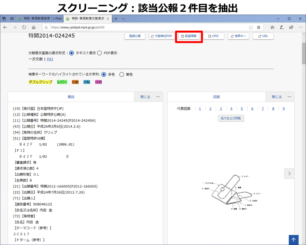Click the scroll-to-top arrow button
Screen dimensions: 306x245
pyautogui.click(x=293, y=240)
